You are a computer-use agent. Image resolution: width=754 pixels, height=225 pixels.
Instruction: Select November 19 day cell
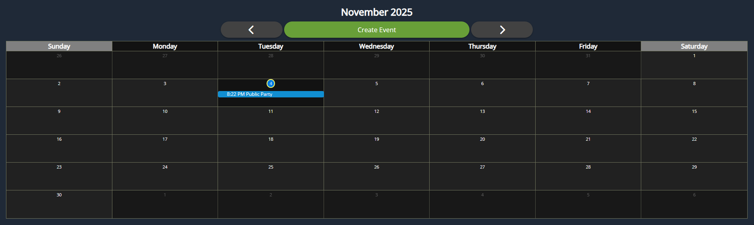click(376, 148)
